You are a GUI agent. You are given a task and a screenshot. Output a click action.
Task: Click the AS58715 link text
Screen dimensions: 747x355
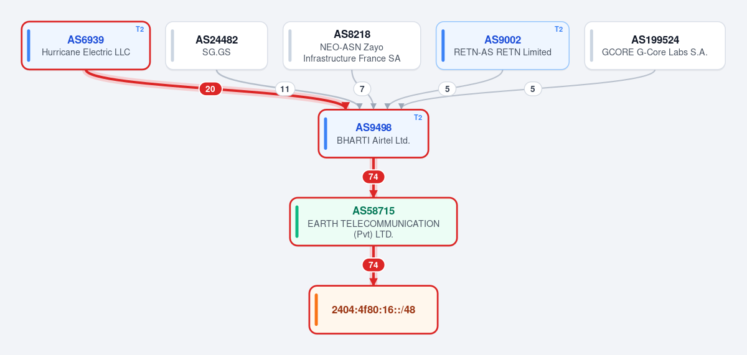pyautogui.click(x=374, y=211)
